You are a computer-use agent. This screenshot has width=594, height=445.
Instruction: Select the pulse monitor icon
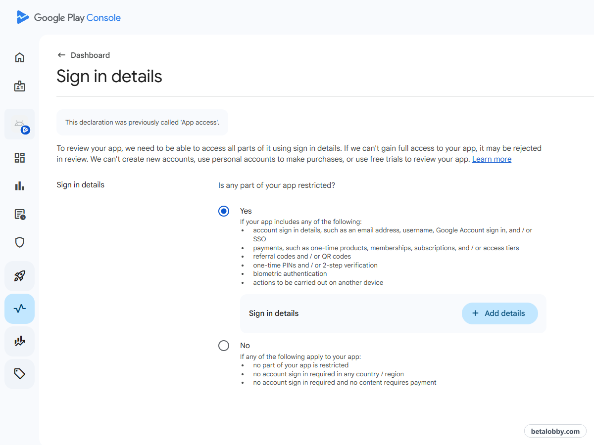click(20, 309)
